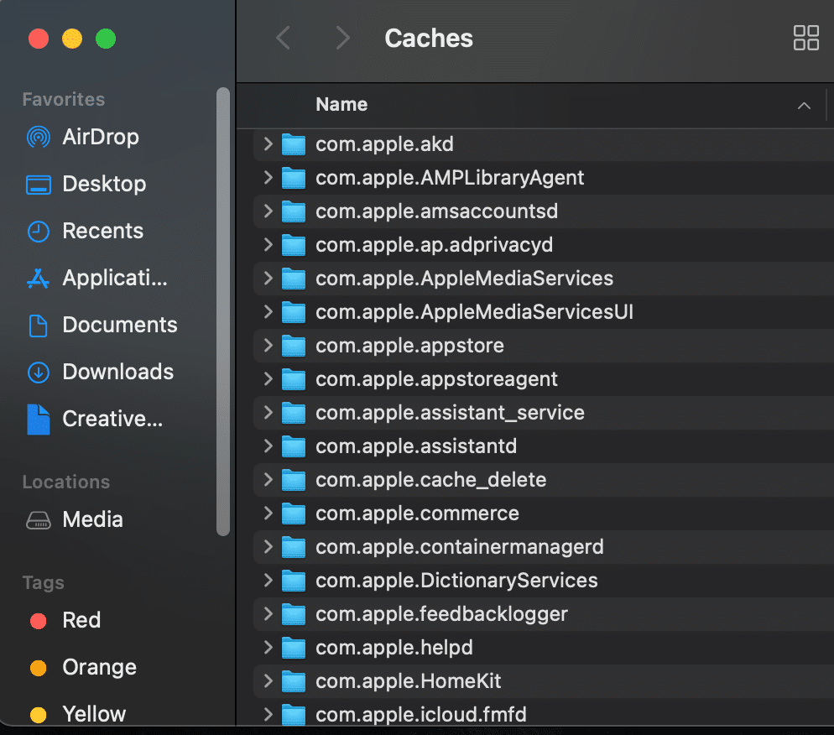Expand the com.apple.akd folder
This screenshot has height=735, width=834.
(267, 143)
